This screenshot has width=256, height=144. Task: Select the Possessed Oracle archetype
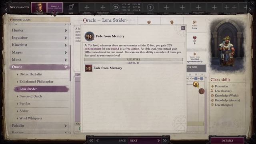[42, 96]
